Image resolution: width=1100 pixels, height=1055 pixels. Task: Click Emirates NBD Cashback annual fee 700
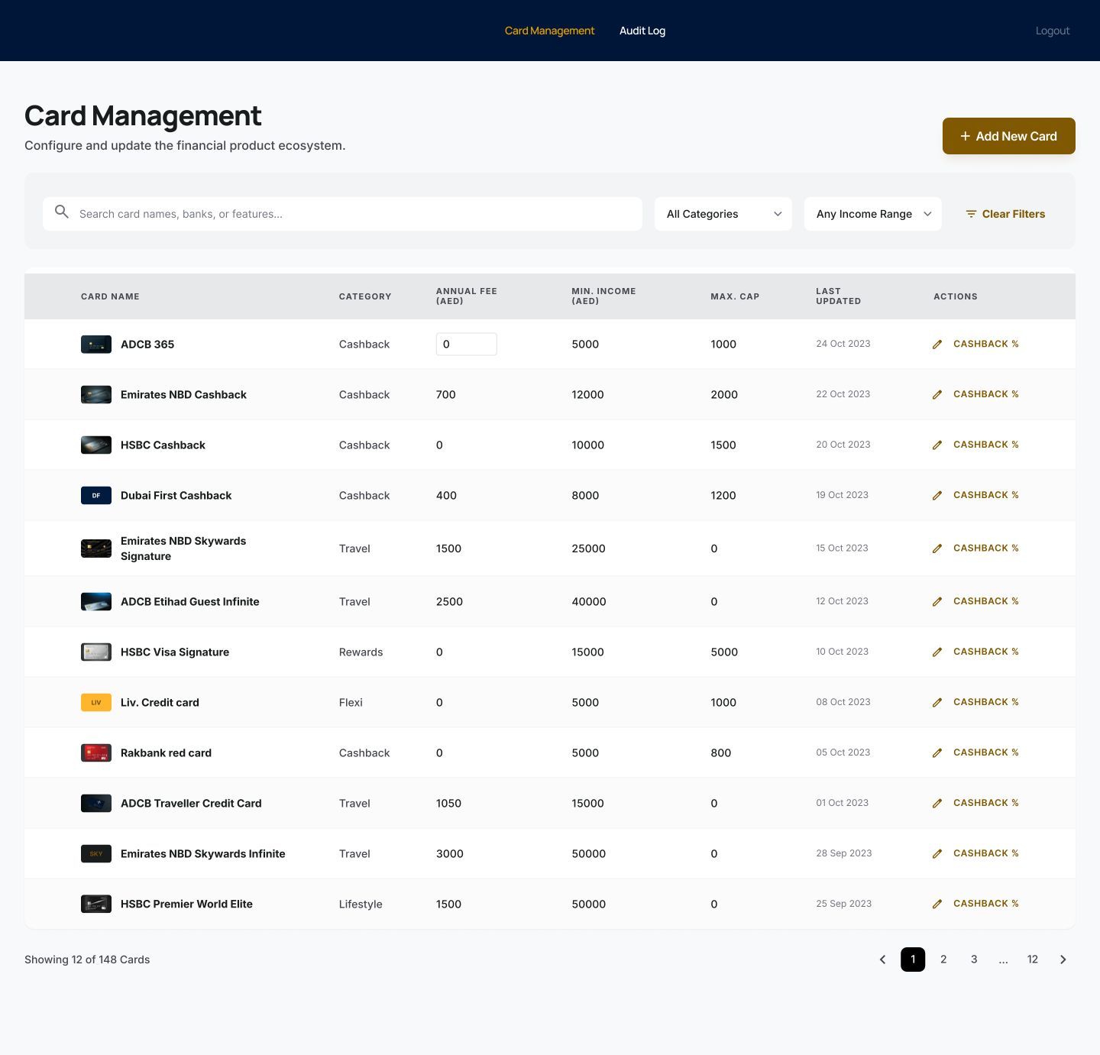(446, 395)
